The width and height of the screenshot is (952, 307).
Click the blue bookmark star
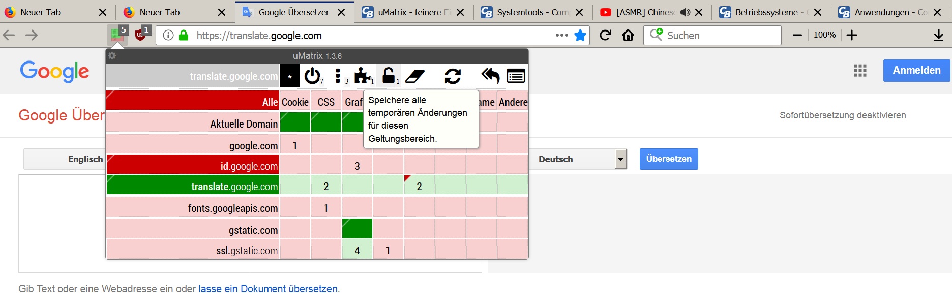click(580, 35)
